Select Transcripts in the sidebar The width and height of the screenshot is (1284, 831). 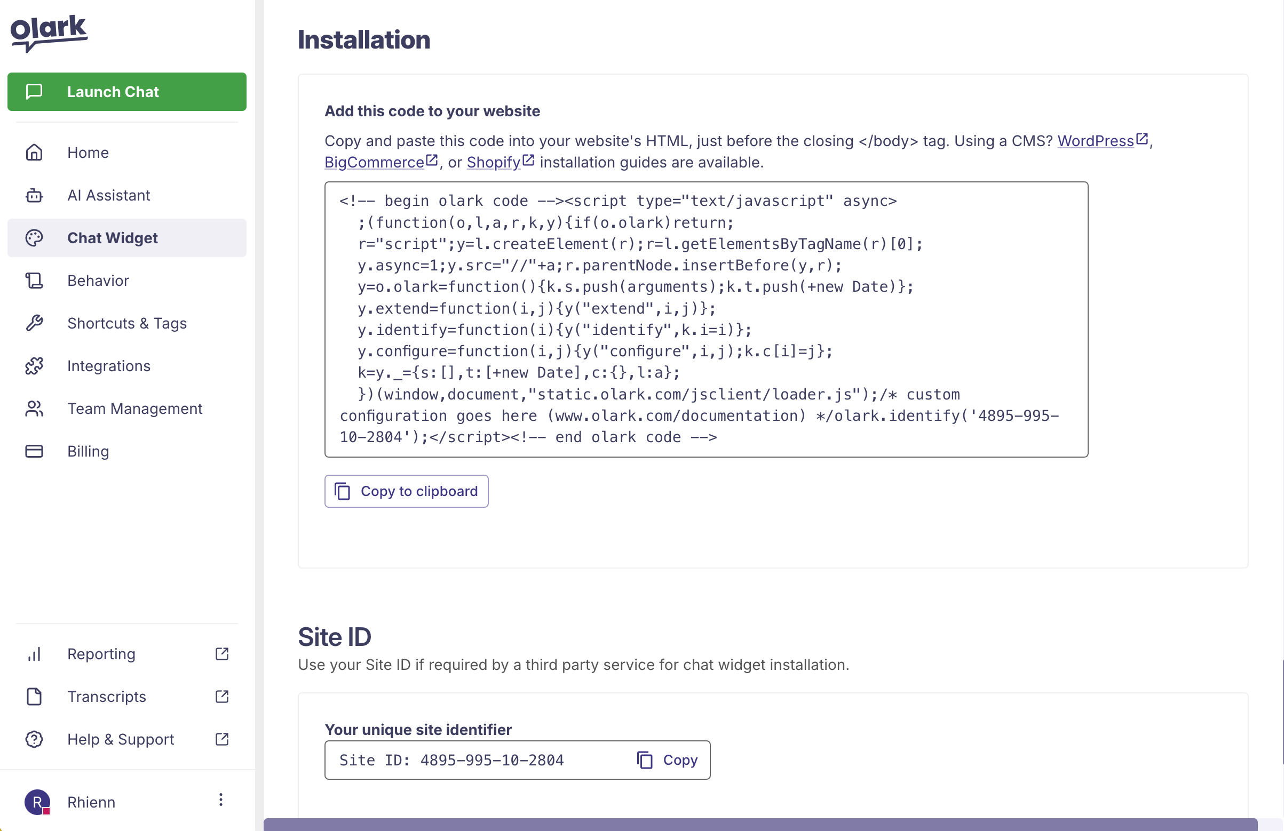pyautogui.click(x=106, y=696)
